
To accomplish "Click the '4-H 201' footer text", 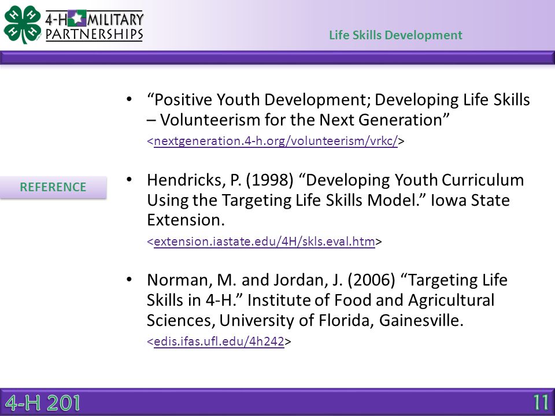I will click(x=43, y=403).
